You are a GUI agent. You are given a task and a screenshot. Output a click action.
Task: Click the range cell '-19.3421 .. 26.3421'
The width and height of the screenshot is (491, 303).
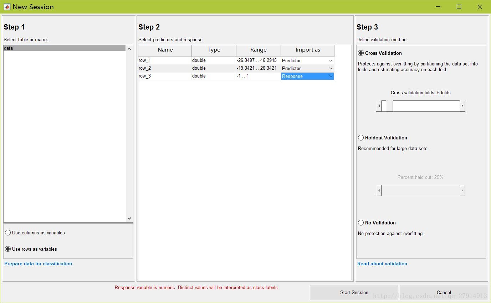(259, 68)
